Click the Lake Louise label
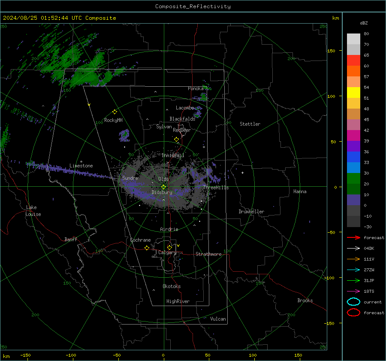 tap(33, 211)
